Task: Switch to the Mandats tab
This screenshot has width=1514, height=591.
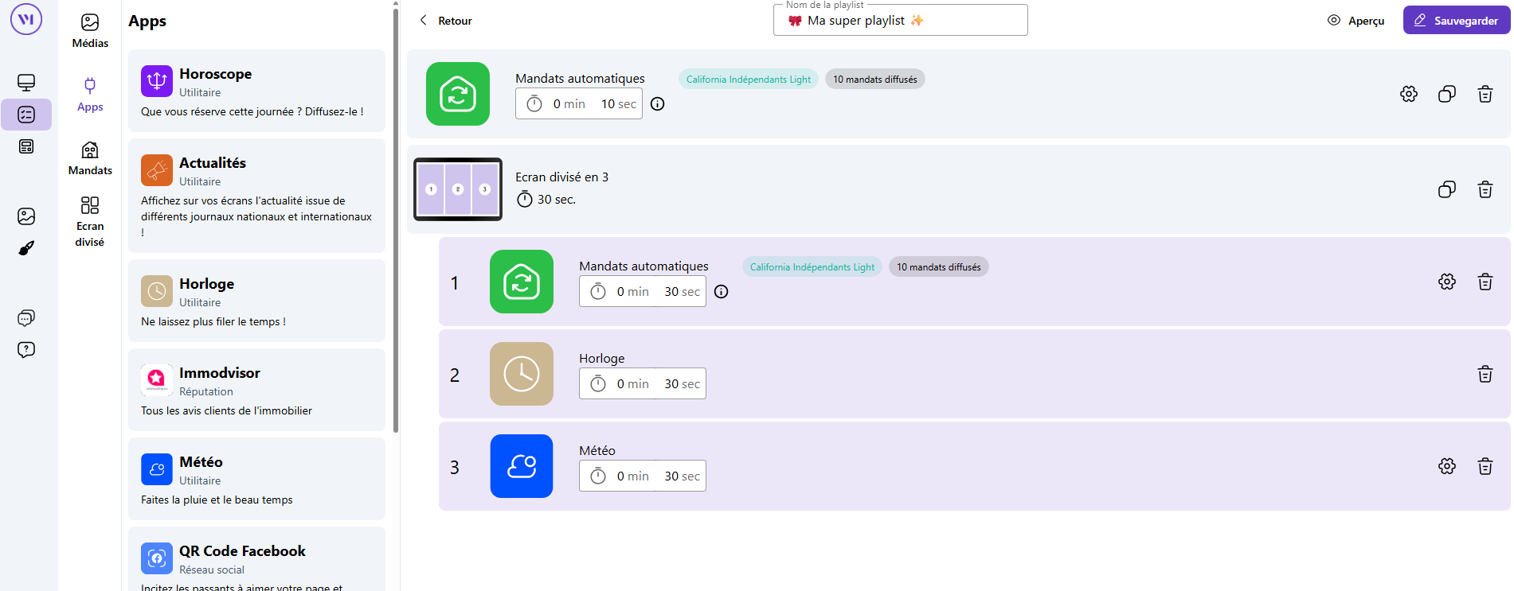Action: pos(90,158)
